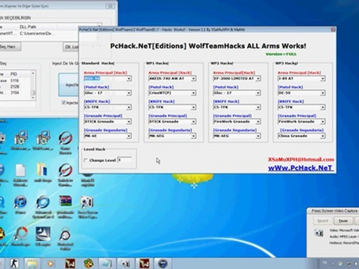Open WP2 Hacks Granade Segundaria dropdown
Viewport: 359px width, 269px height.
[x=258, y=136]
